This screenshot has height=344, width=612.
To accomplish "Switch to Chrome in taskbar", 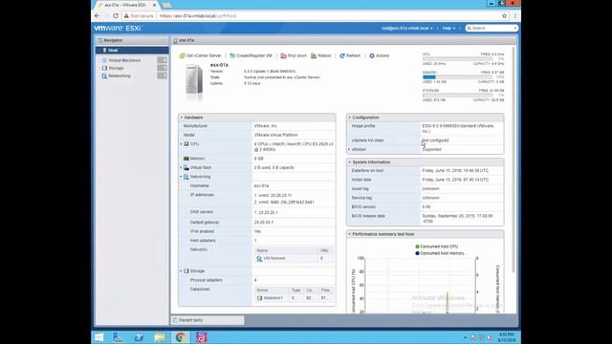I will (x=181, y=337).
